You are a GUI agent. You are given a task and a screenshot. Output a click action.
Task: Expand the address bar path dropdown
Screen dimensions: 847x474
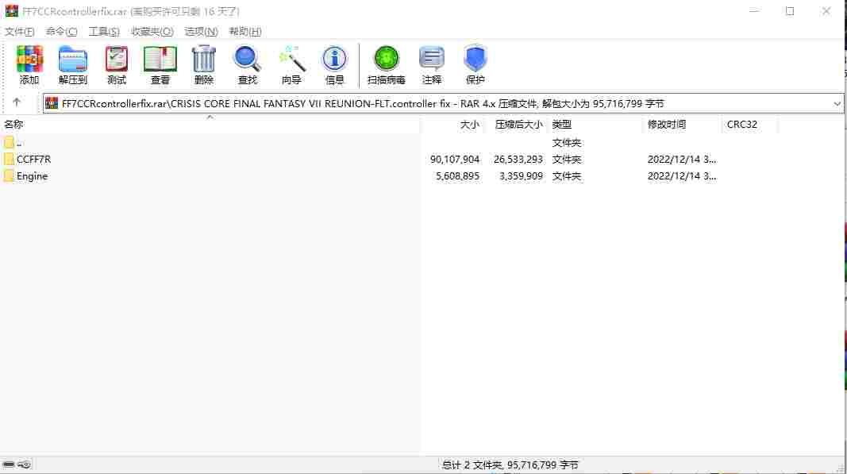tap(837, 103)
